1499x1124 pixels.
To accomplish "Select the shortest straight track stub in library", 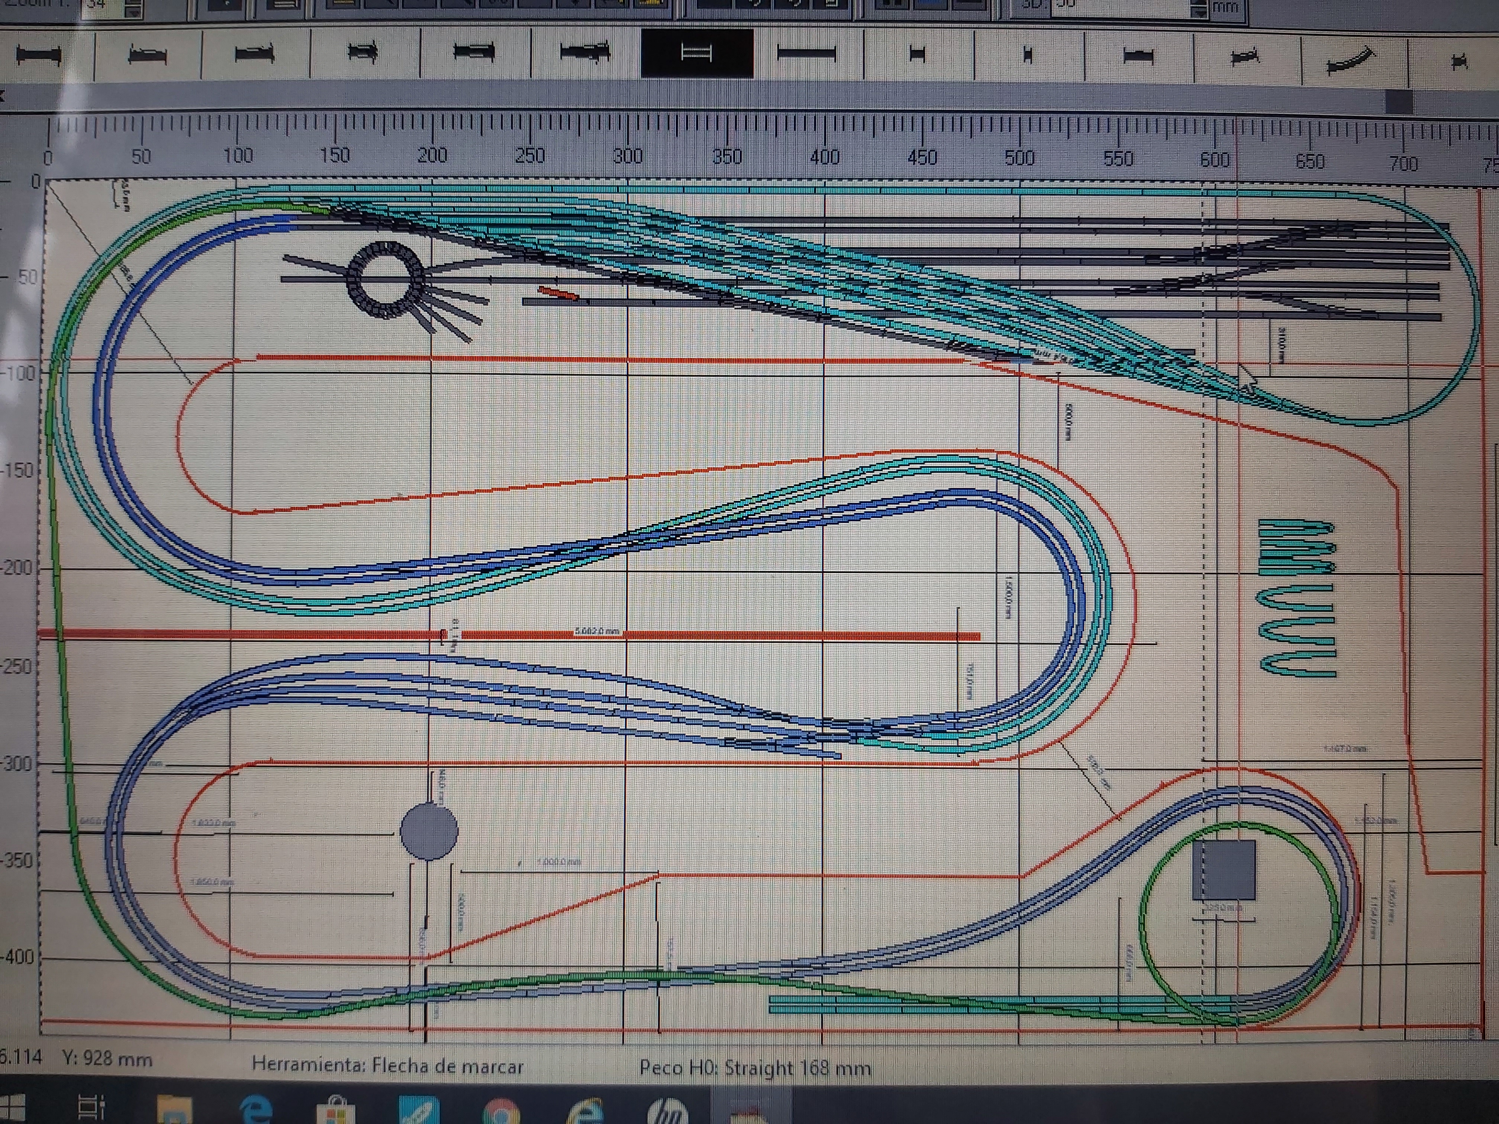I will tap(1027, 54).
